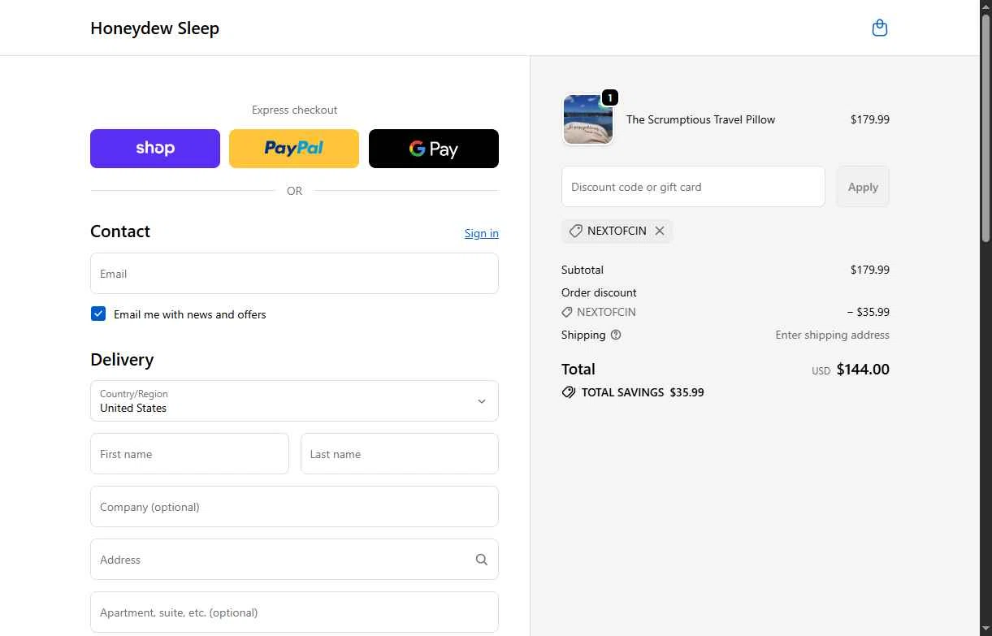Click The Scrumptious Travel Pillow product name
This screenshot has height=636, width=992.
(x=700, y=119)
